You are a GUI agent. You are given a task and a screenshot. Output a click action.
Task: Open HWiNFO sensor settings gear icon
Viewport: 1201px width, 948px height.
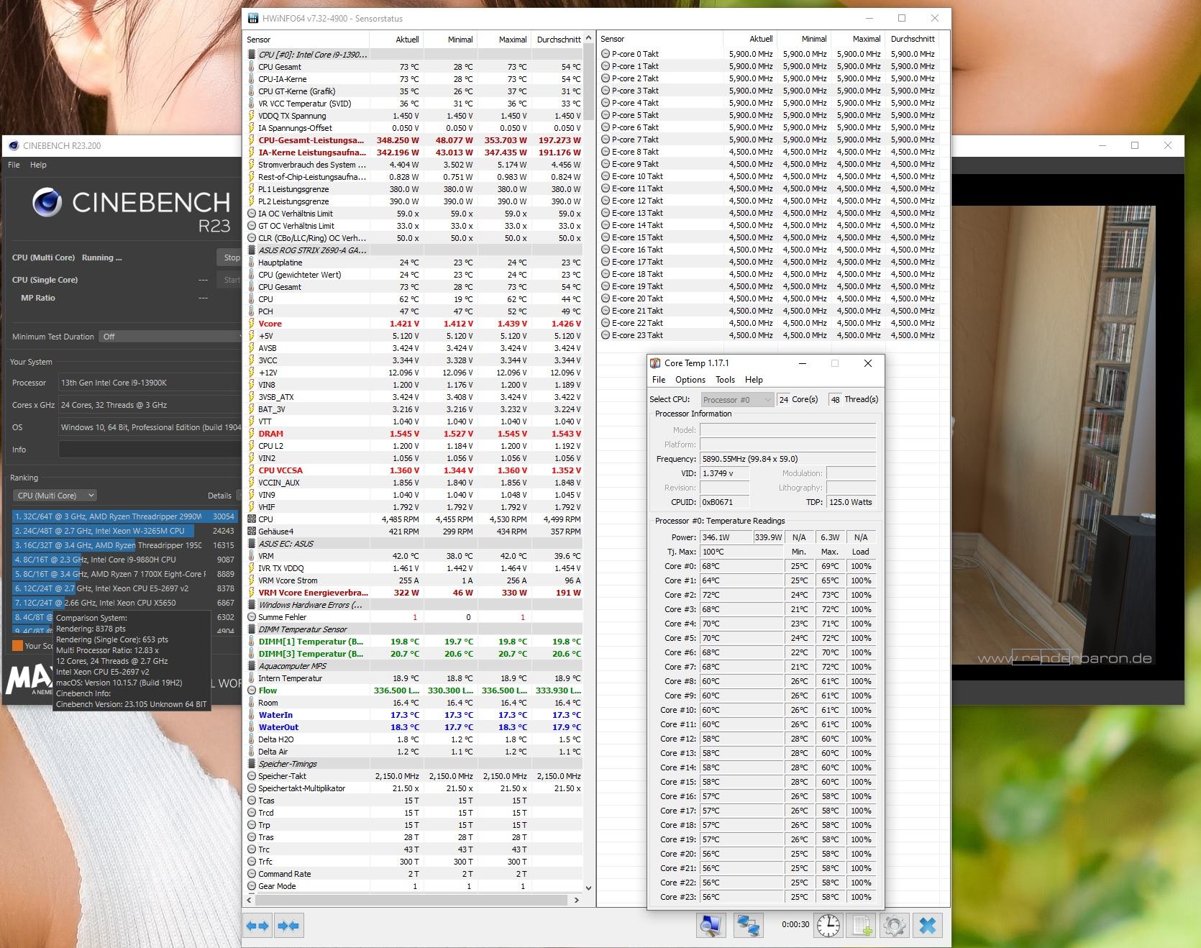pyautogui.click(x=895, y=926)
